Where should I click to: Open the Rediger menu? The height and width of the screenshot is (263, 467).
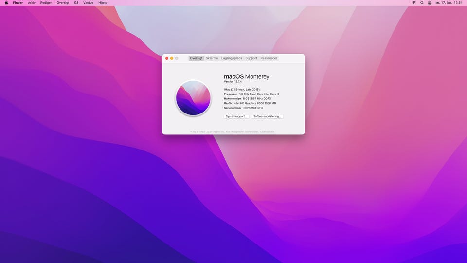46,3
